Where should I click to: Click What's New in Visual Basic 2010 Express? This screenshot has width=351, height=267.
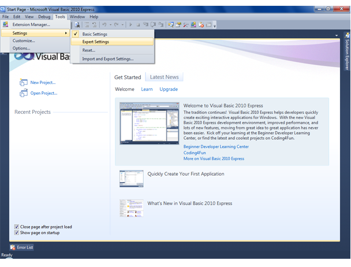coord(189,203)
